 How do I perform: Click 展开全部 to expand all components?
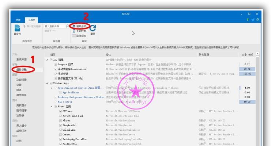point(79,26)
